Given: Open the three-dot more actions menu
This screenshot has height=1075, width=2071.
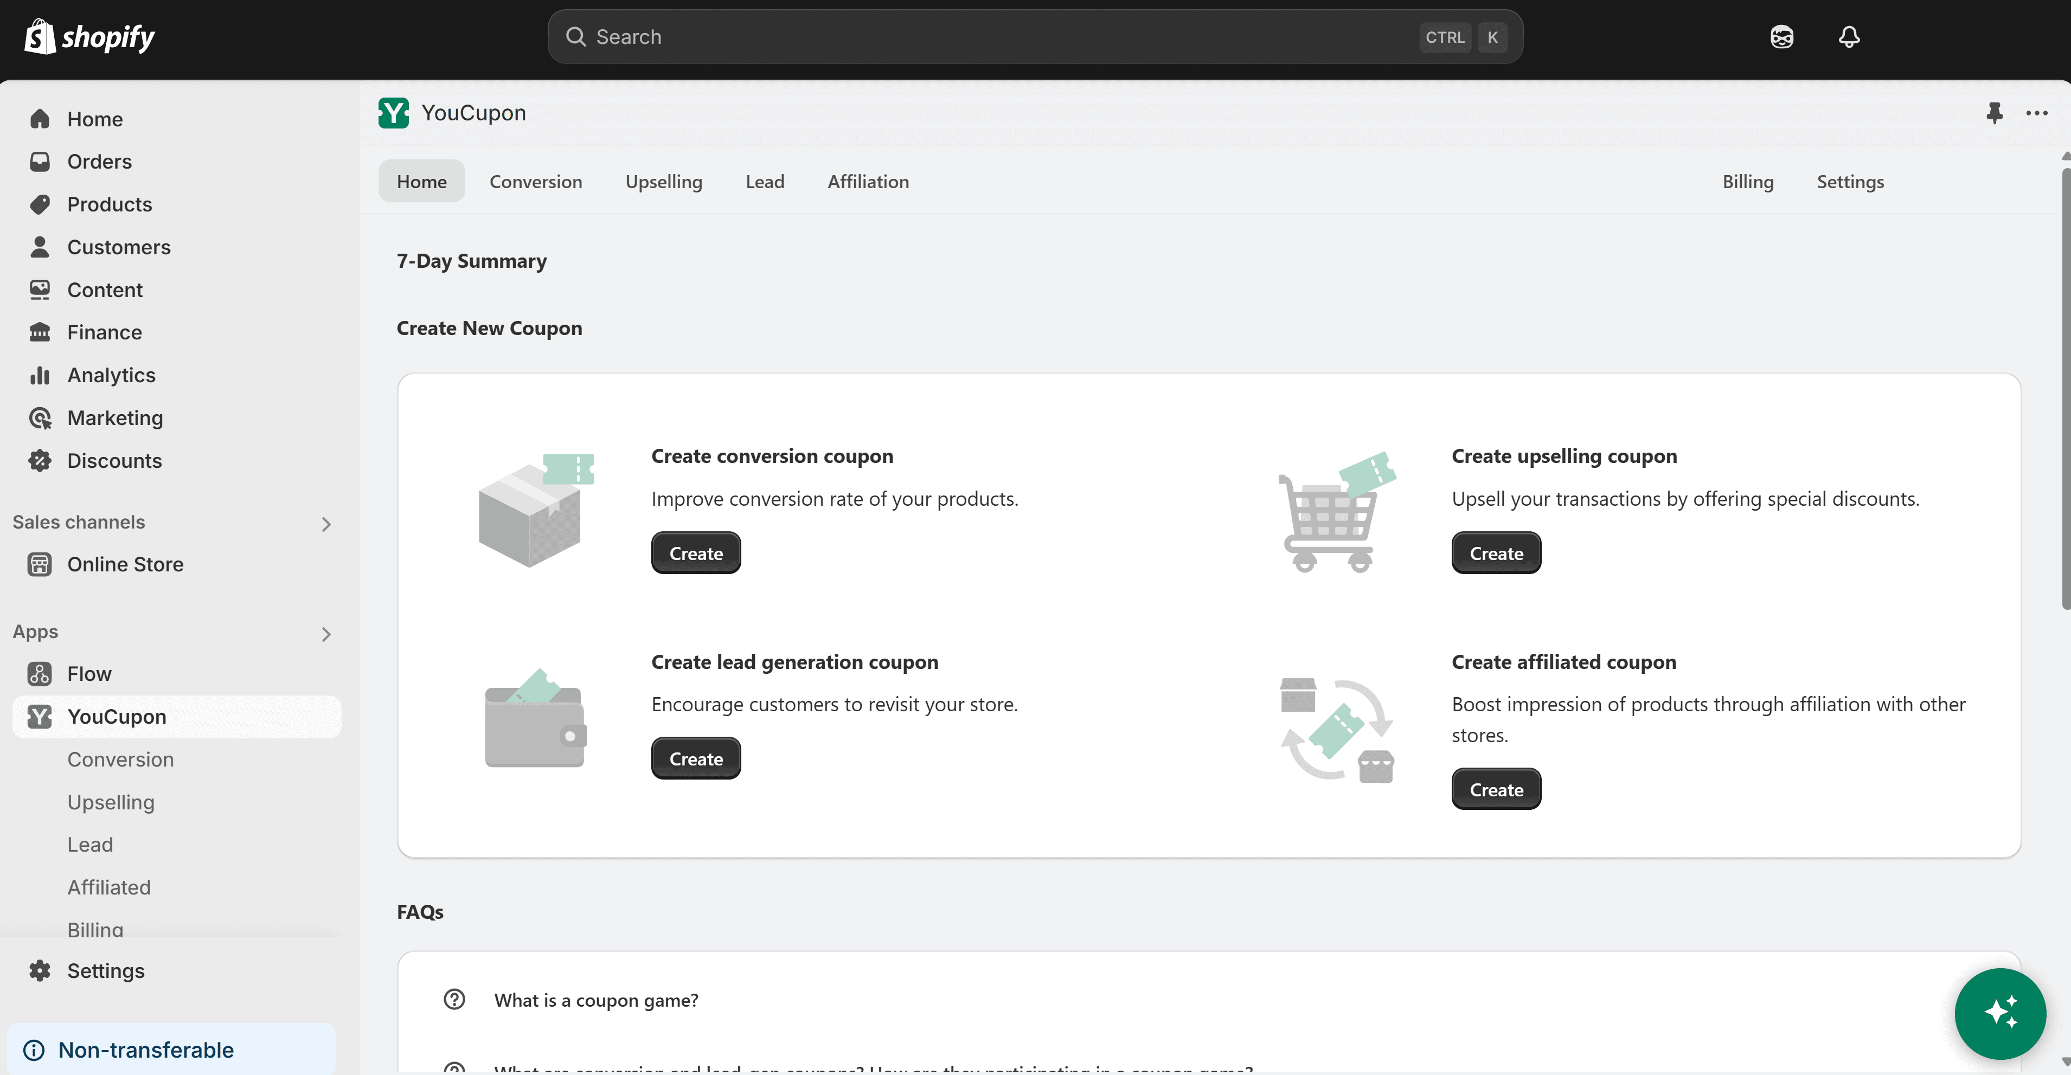Looking at the screenshot, I should [2036, 112].
